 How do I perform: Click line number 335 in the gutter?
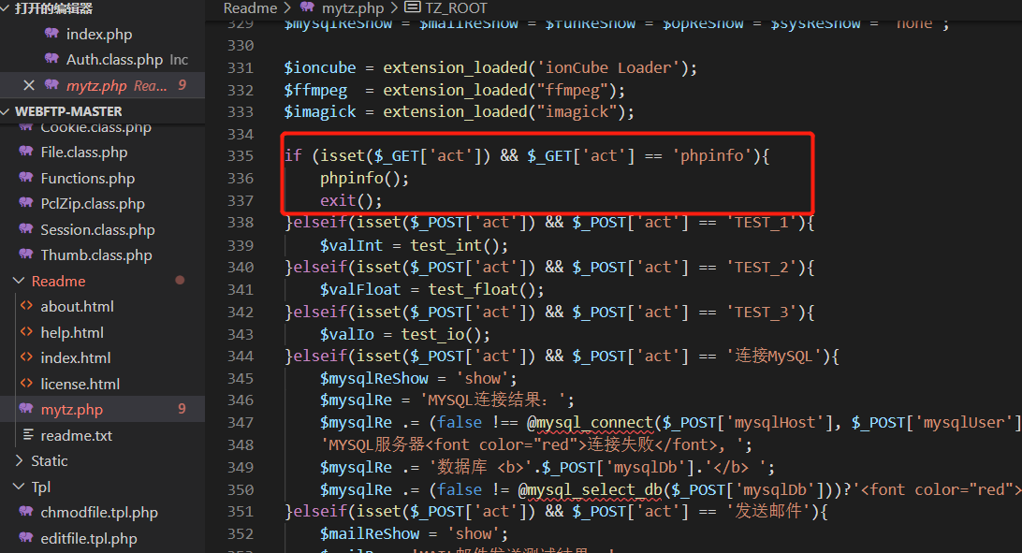[x=241, y=155]
